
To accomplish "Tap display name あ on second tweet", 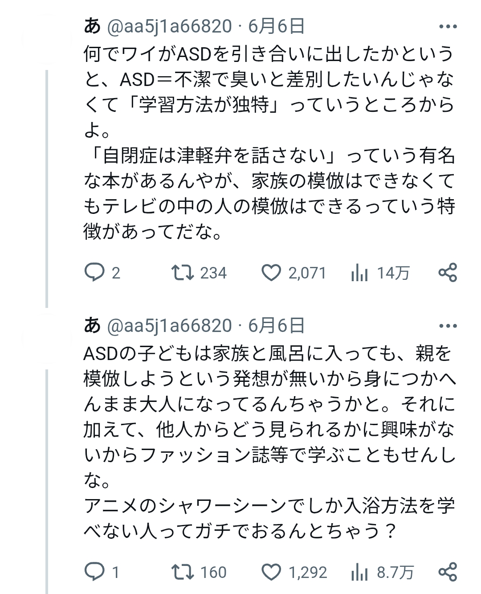I will click(92, 326).
